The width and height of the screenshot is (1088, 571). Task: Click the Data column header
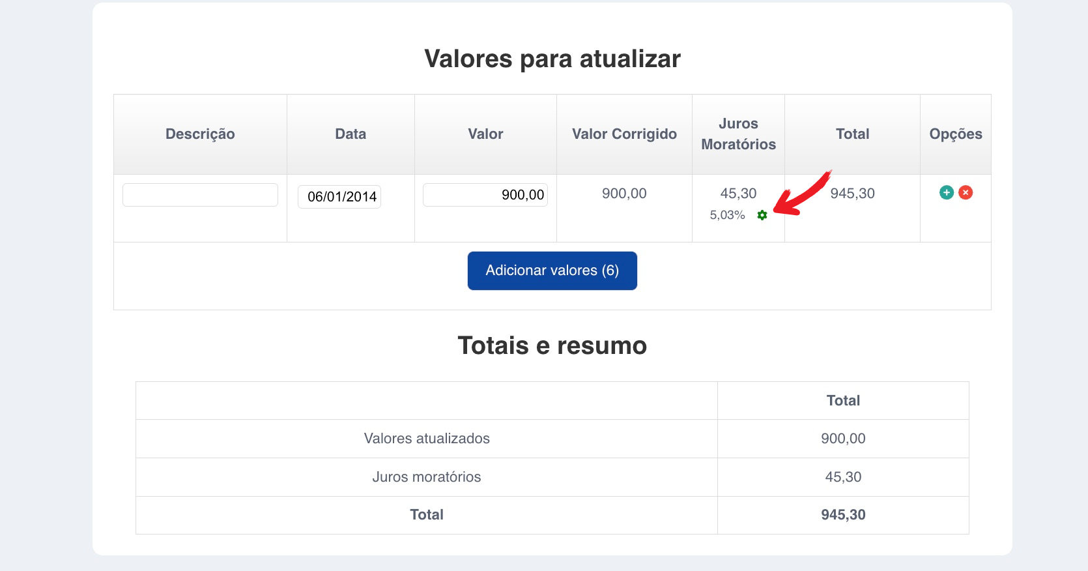tap(351, 134)
